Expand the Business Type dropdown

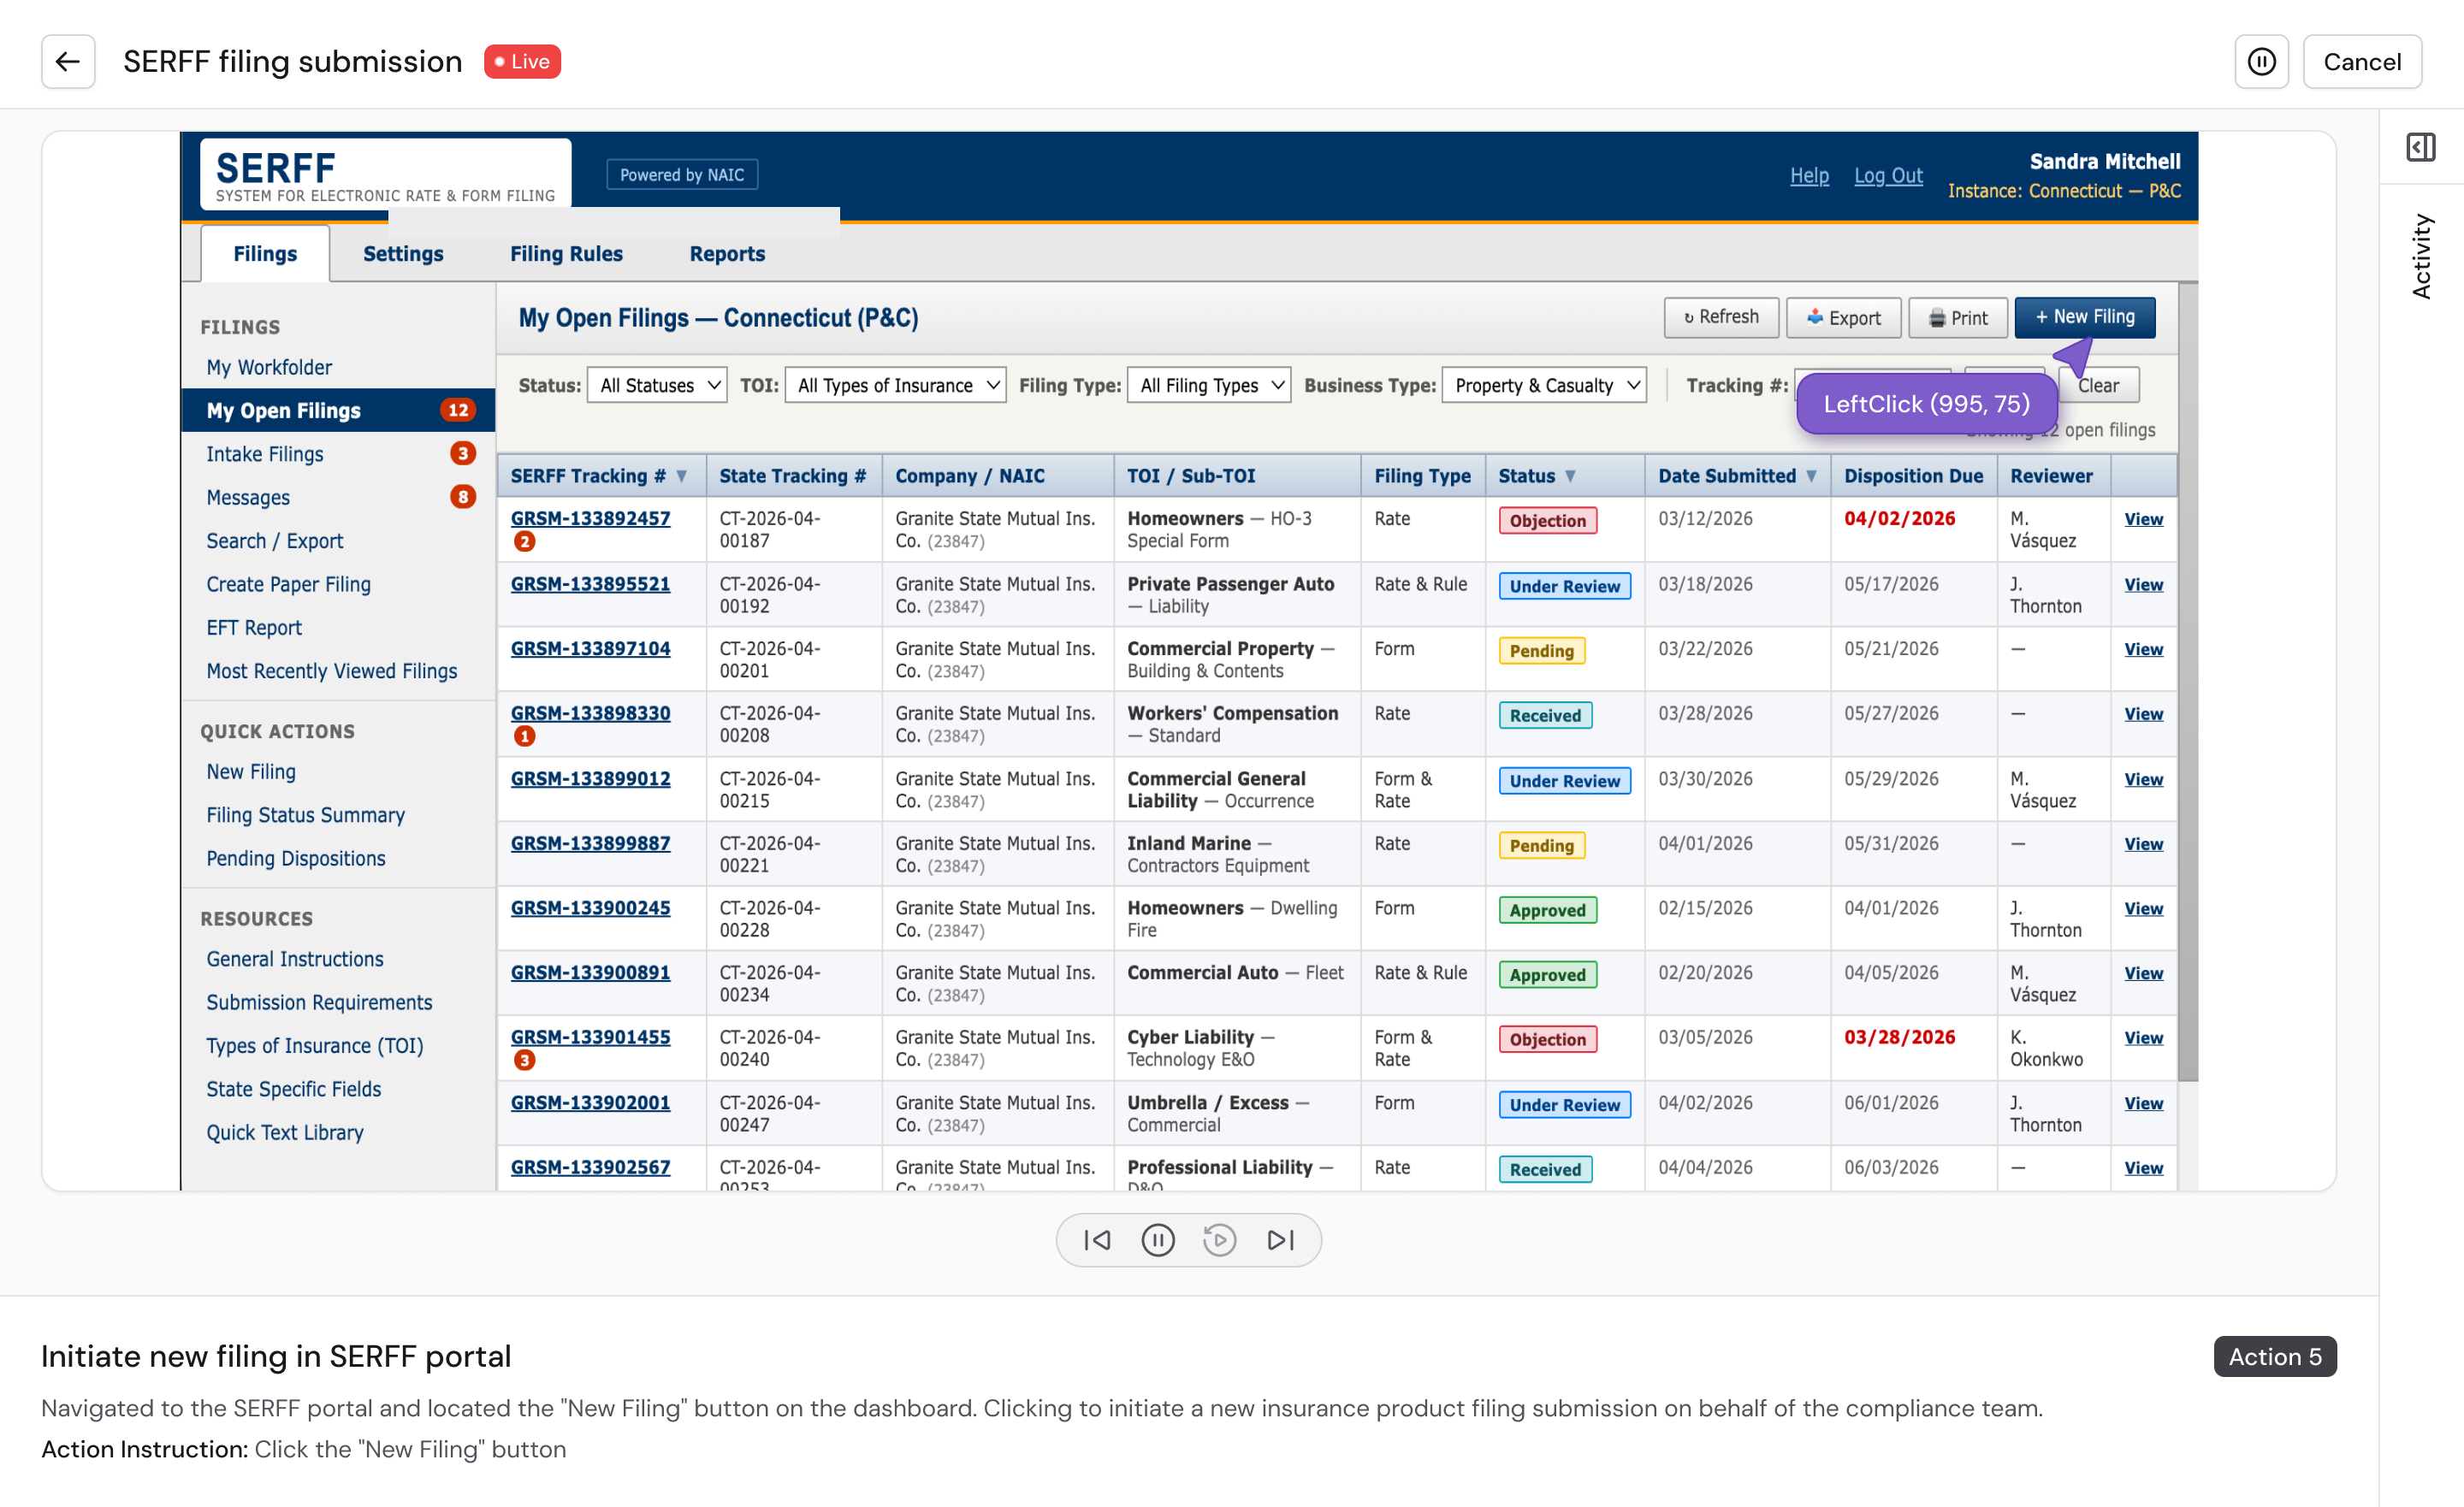1544,385
